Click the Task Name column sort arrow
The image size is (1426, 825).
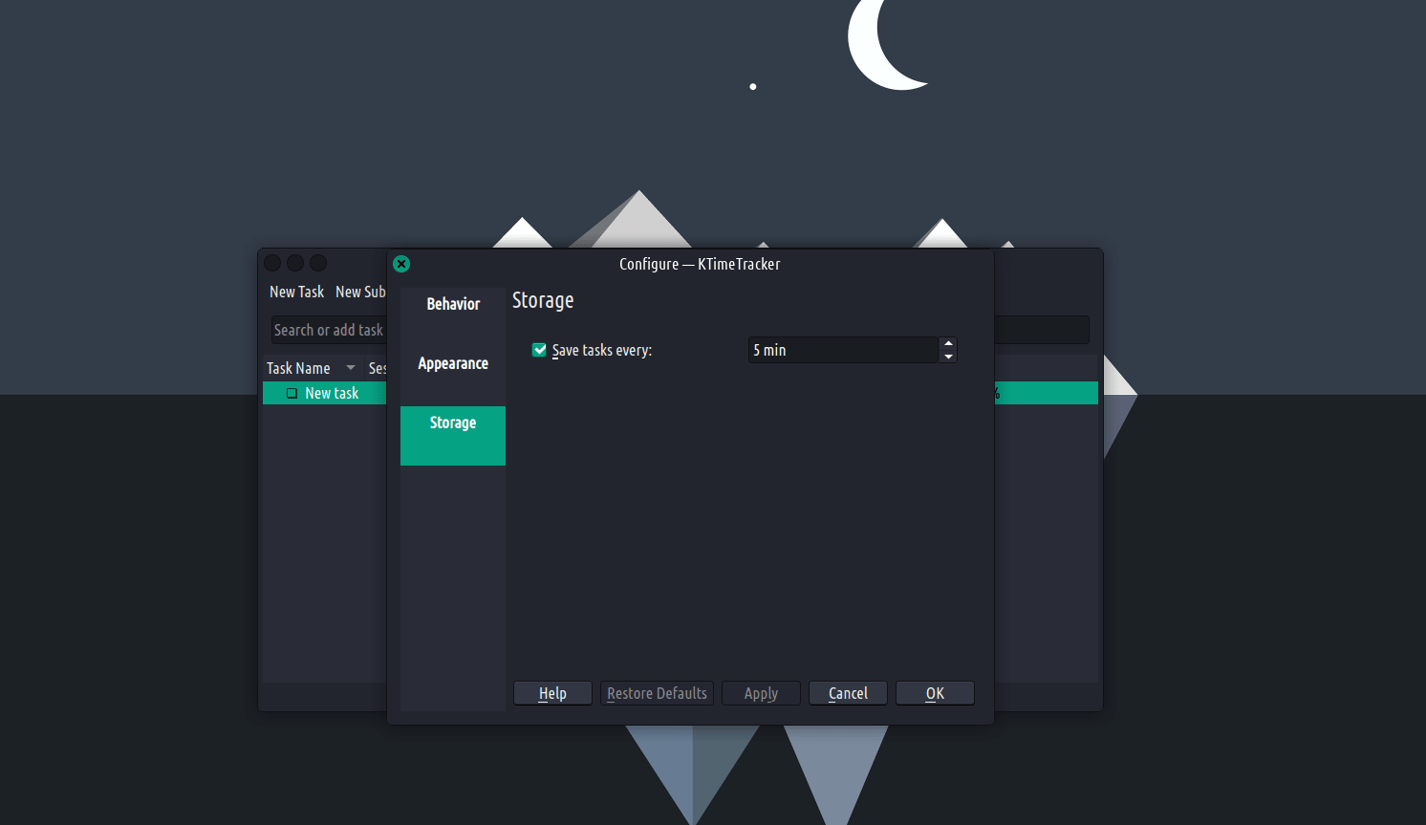click(351, 368)
